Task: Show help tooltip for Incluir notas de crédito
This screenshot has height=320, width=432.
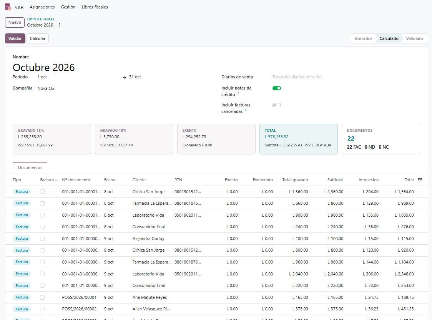Action: pyautogui.click(x=238, y=94)
